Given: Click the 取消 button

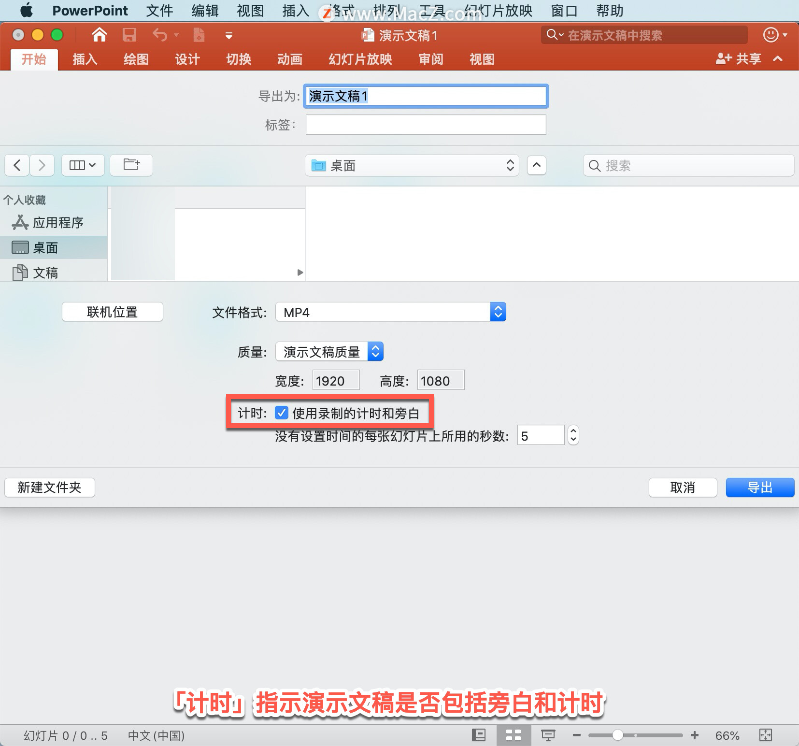Looking at the screenshot, I should [x=683, y=488].
